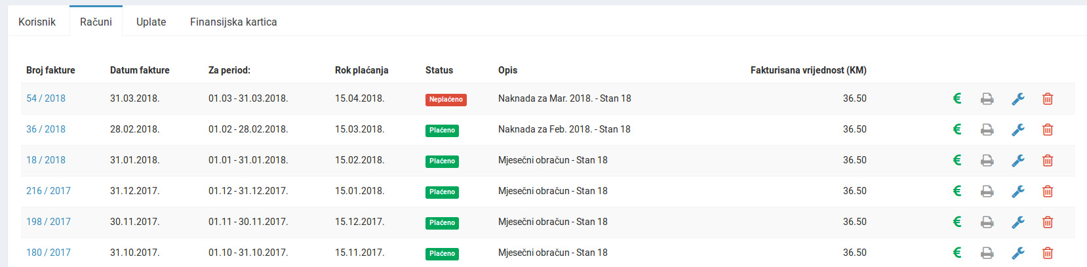Print invoice 216 / 2017
1087x267 pixels.
pos(987,192)
